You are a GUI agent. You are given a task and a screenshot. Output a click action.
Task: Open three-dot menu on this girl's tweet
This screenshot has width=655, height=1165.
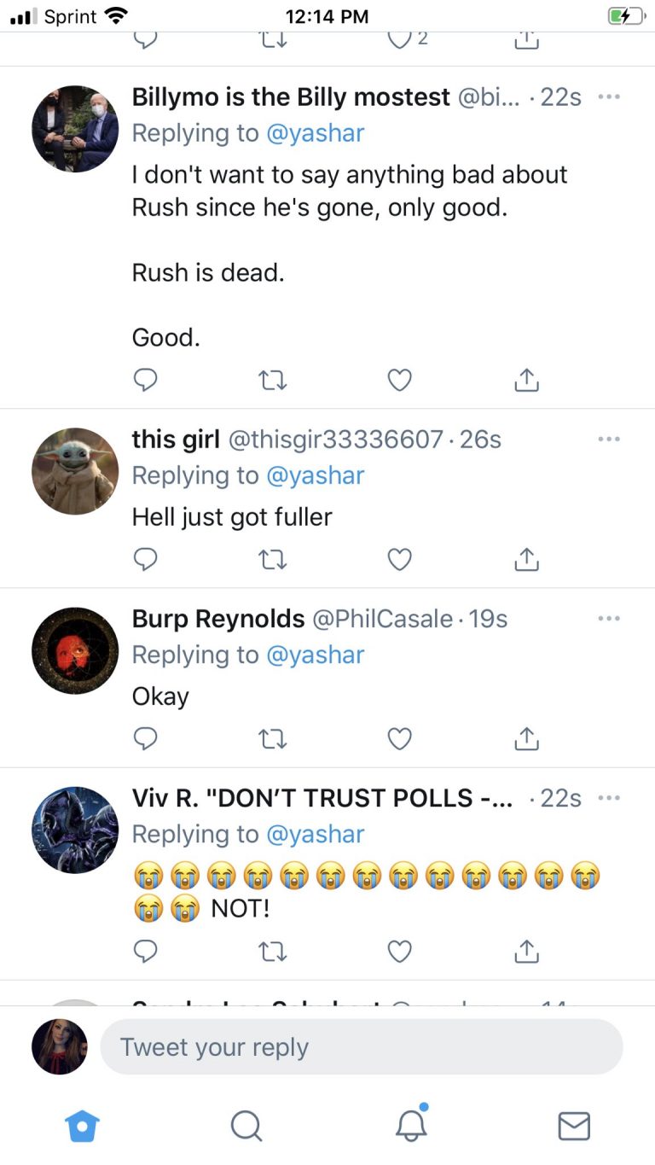point(608,440)
